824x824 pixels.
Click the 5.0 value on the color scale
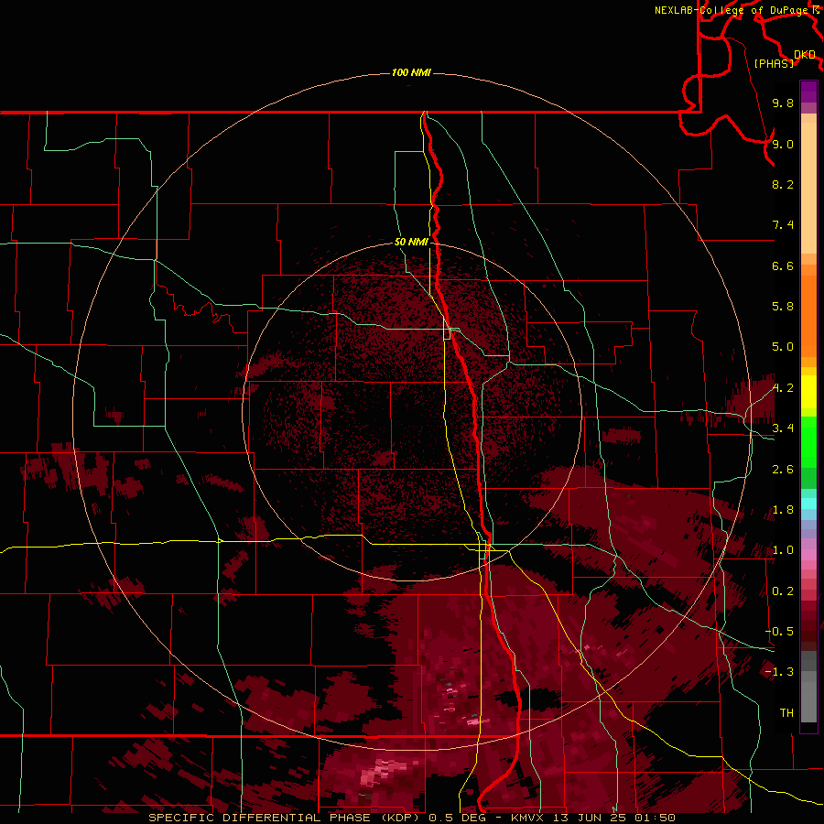(x=783, y=347)
